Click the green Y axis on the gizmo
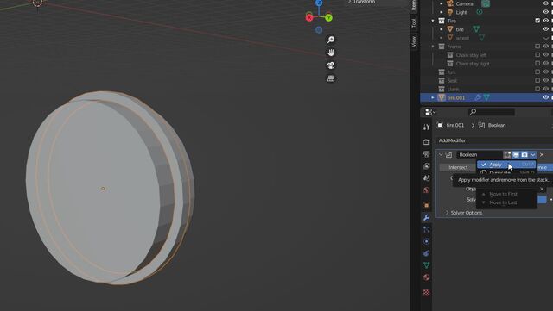This screenshot has height=311, width=553. pos(328,17)
